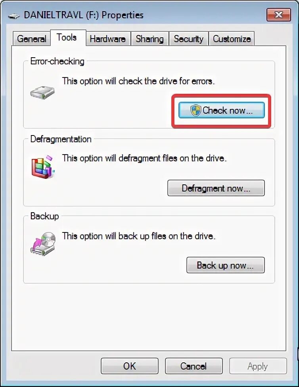Click the colorful defragmentation blocks icon
The height and width of the screenshot is (387, 299).
43,166
